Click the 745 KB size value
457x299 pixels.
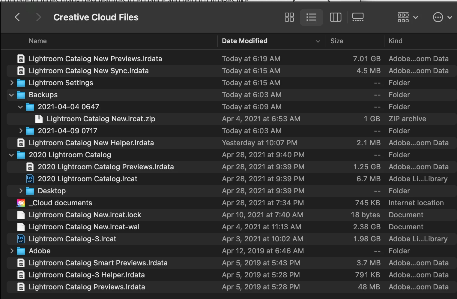point(367,203)
